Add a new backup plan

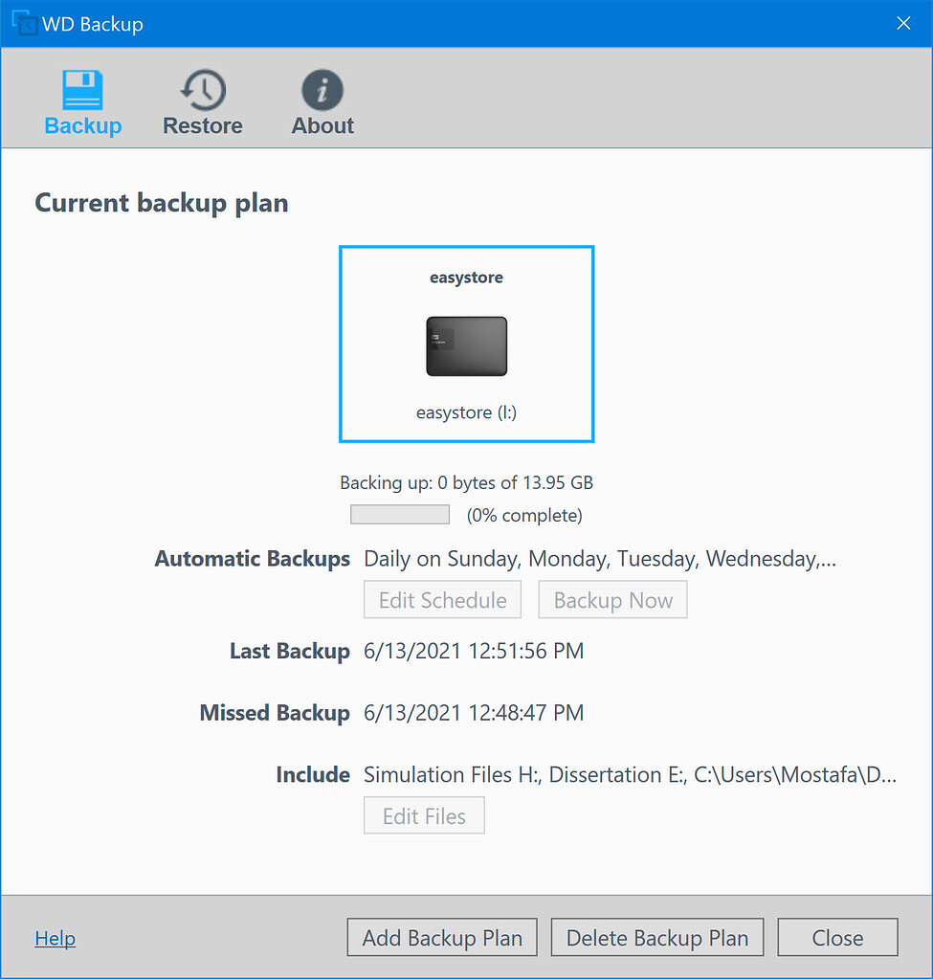coord(441,937)
